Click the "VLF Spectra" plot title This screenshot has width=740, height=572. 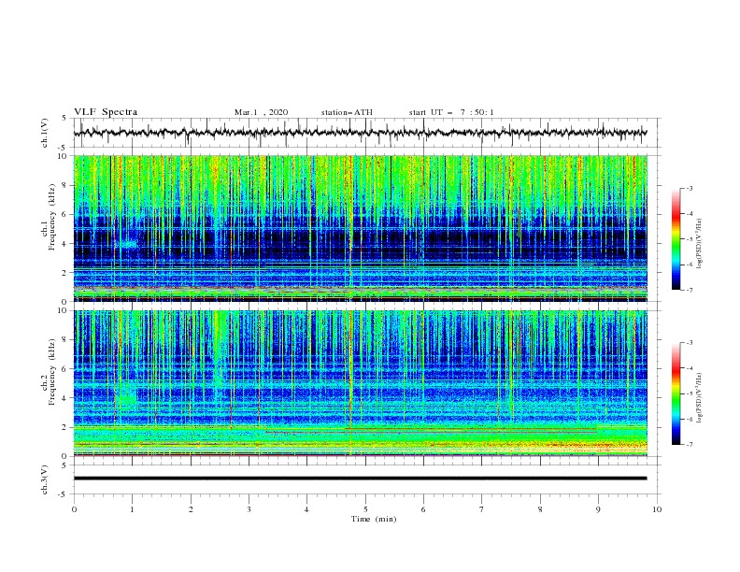[x=106, y=112]
